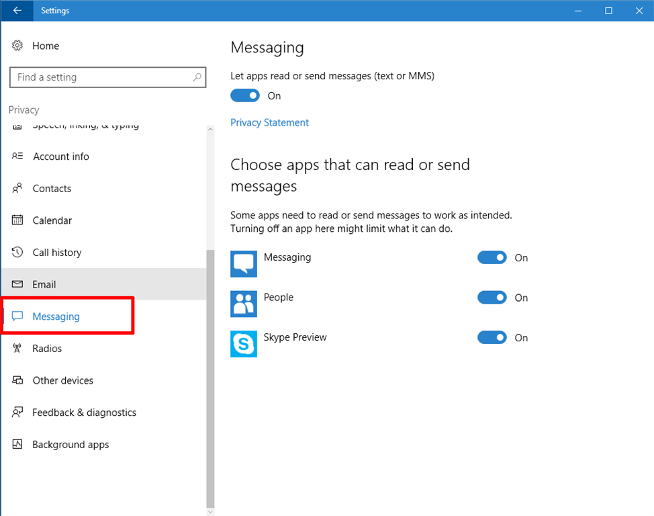The height and width of the screenshot is (516, 654).
Task: Open Background apps settings
Action: point(104,444)
